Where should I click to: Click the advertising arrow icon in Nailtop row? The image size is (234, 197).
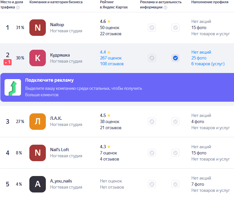pyautogui.click(x=152, y=28)
